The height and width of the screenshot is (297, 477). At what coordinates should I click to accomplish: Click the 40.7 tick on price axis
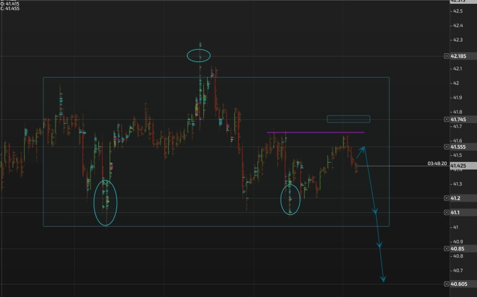458,271
